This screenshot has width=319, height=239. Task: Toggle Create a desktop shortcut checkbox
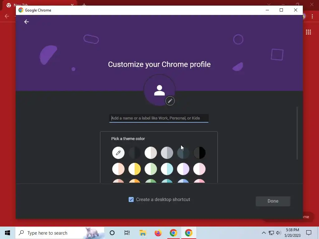coord(131,199)
